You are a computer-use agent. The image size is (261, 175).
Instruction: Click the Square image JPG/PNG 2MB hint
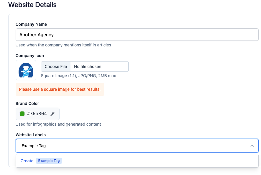click(x=78, y=76)
